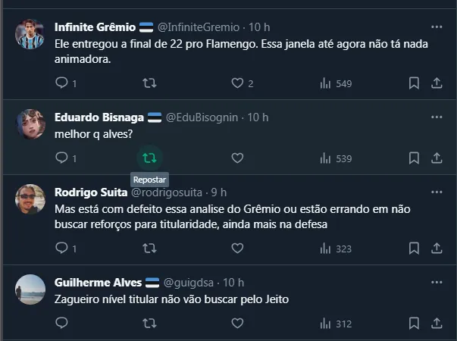Screen dimensions: 457x341
Task: Open more options on Eduardo Bisnaga's tweet
Action: pos(437,117)
